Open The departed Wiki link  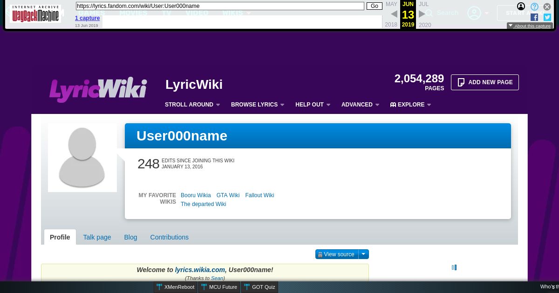(x=203, y=204)
